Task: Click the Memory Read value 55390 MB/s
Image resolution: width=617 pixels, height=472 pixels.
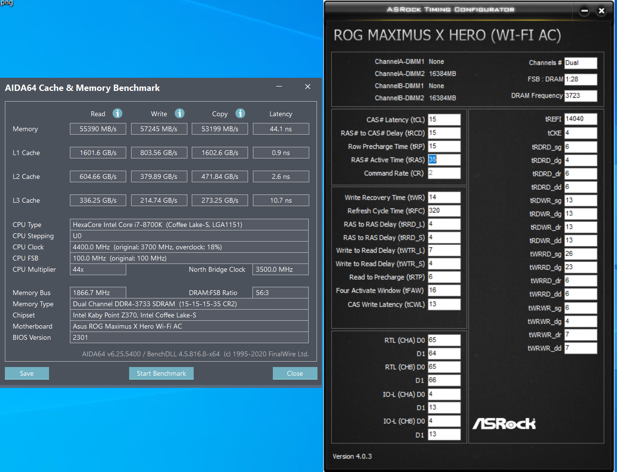Action: coord(98,129)
